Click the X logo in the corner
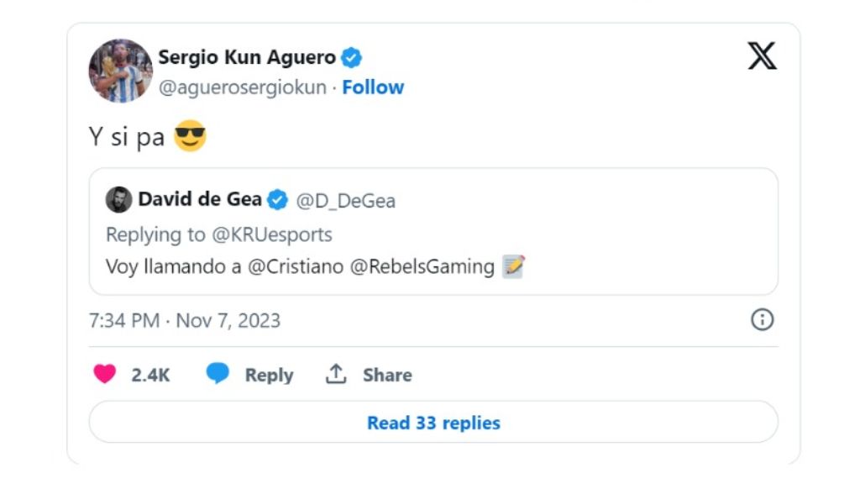Image resolution: width=860 pixels, height=484 pixels. 763,57
